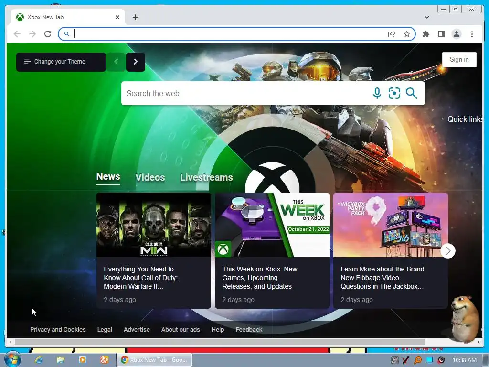Open the Change your Theme menu

coord(61,62)
